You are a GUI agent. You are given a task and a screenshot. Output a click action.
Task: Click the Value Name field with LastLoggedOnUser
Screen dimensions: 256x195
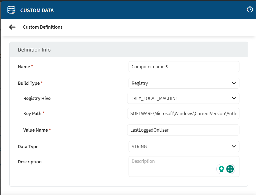coord(183,130)
